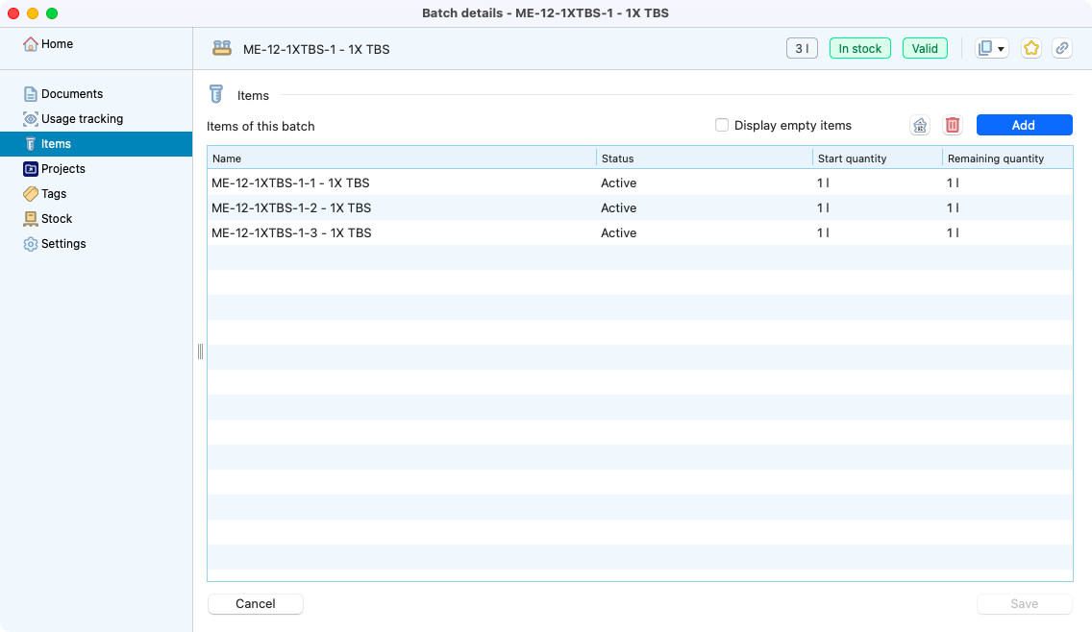
Task: Copy link with chain icon
Action: click(1061, 49)
